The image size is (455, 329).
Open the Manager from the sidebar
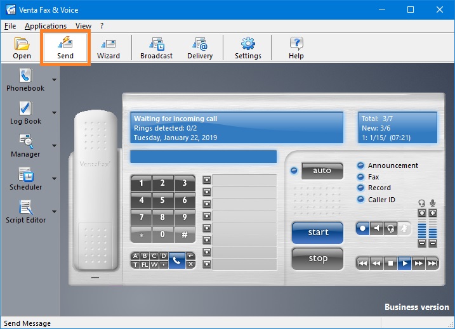tap(25, 146)
